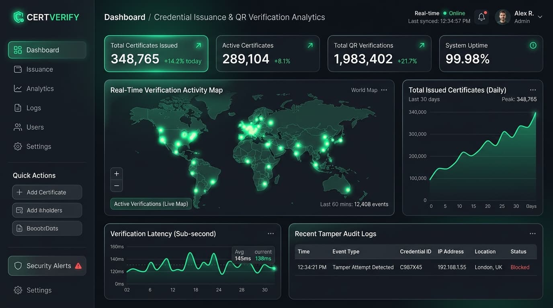Click the Blocked status in audit log
This screenshot has height=308, width=553.
[520, 267]
